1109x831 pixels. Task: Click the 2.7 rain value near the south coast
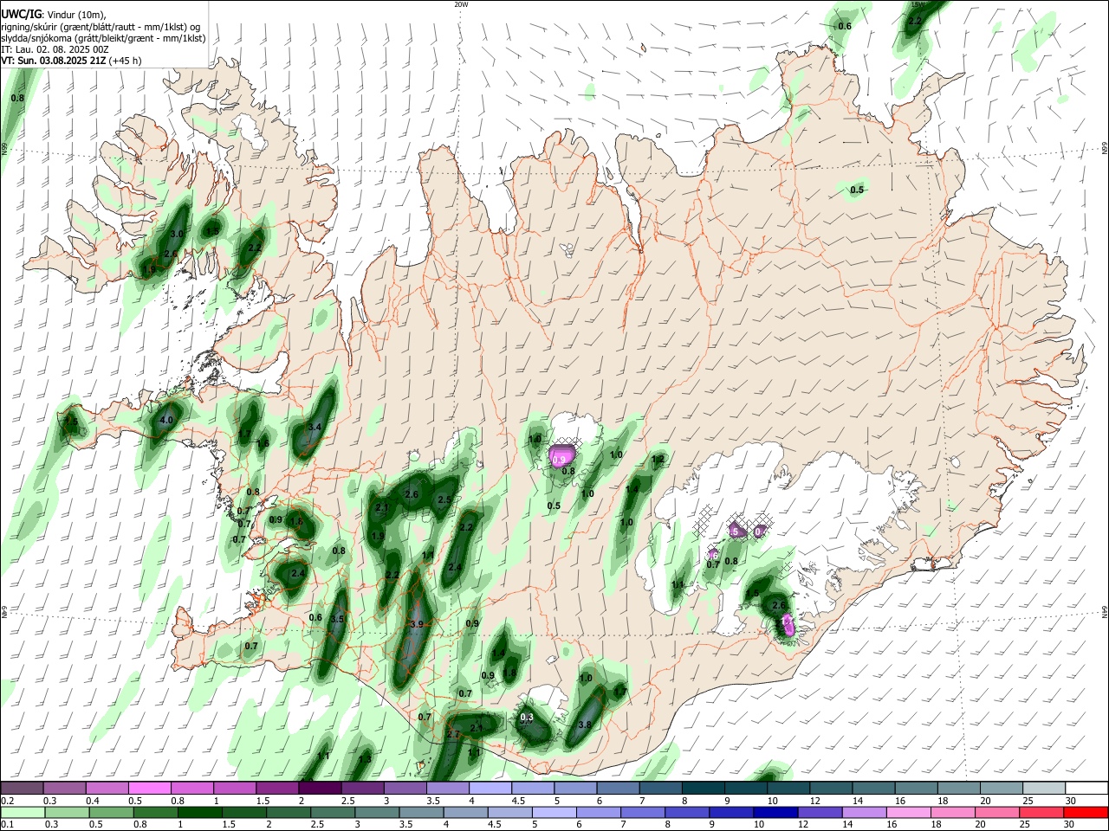click(x=453, y=734)
